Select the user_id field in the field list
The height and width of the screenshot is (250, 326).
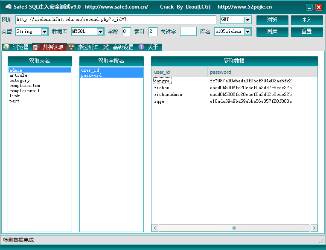click(x=111, y=70)
